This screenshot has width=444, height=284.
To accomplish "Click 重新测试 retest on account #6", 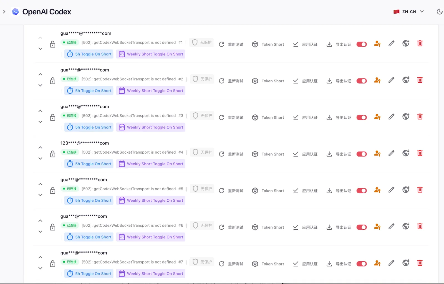I will pyautogui.click(x=231, y=227).
